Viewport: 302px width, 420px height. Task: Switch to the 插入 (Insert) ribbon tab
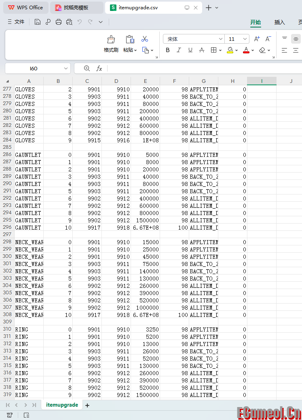coord(279,22)
